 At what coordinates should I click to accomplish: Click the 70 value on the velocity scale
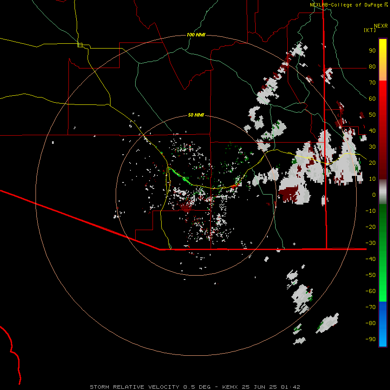pyautogui.click(x=372, y=83)
